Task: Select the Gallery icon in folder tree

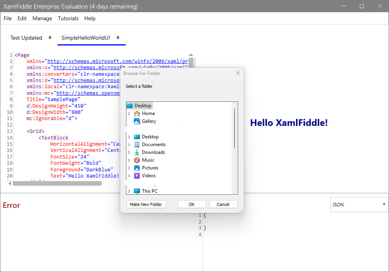Action: [x=137, y=121]
